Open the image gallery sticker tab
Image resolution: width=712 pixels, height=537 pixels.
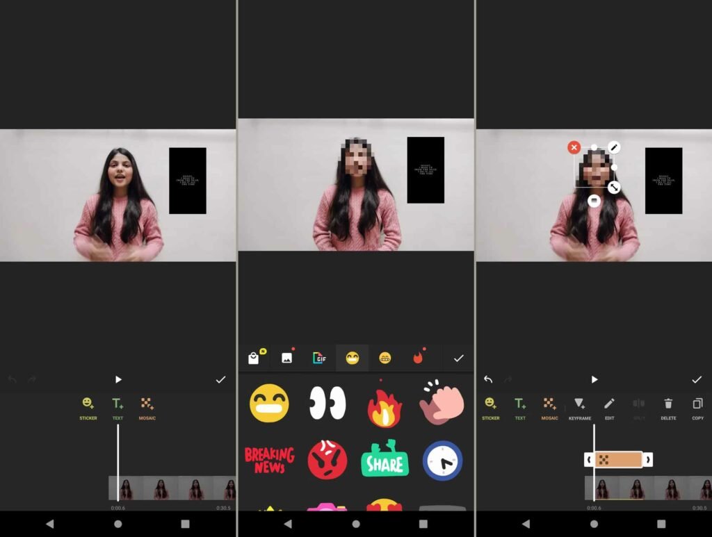tap(287, 358)
